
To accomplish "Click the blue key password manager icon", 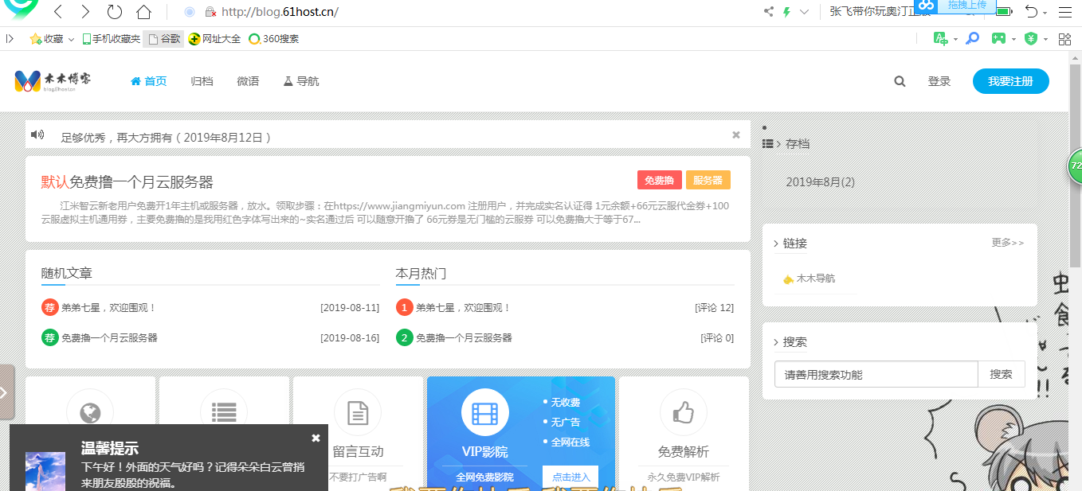I will pos(972,38).
